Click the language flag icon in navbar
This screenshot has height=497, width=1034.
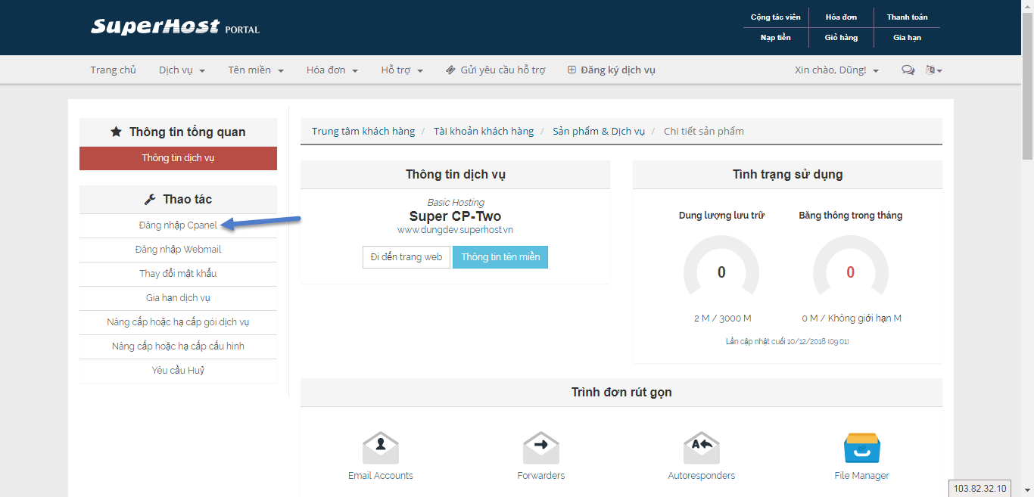pos(933,70)
